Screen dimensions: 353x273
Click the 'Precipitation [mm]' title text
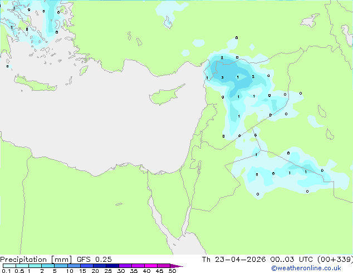tap(36, 260)
